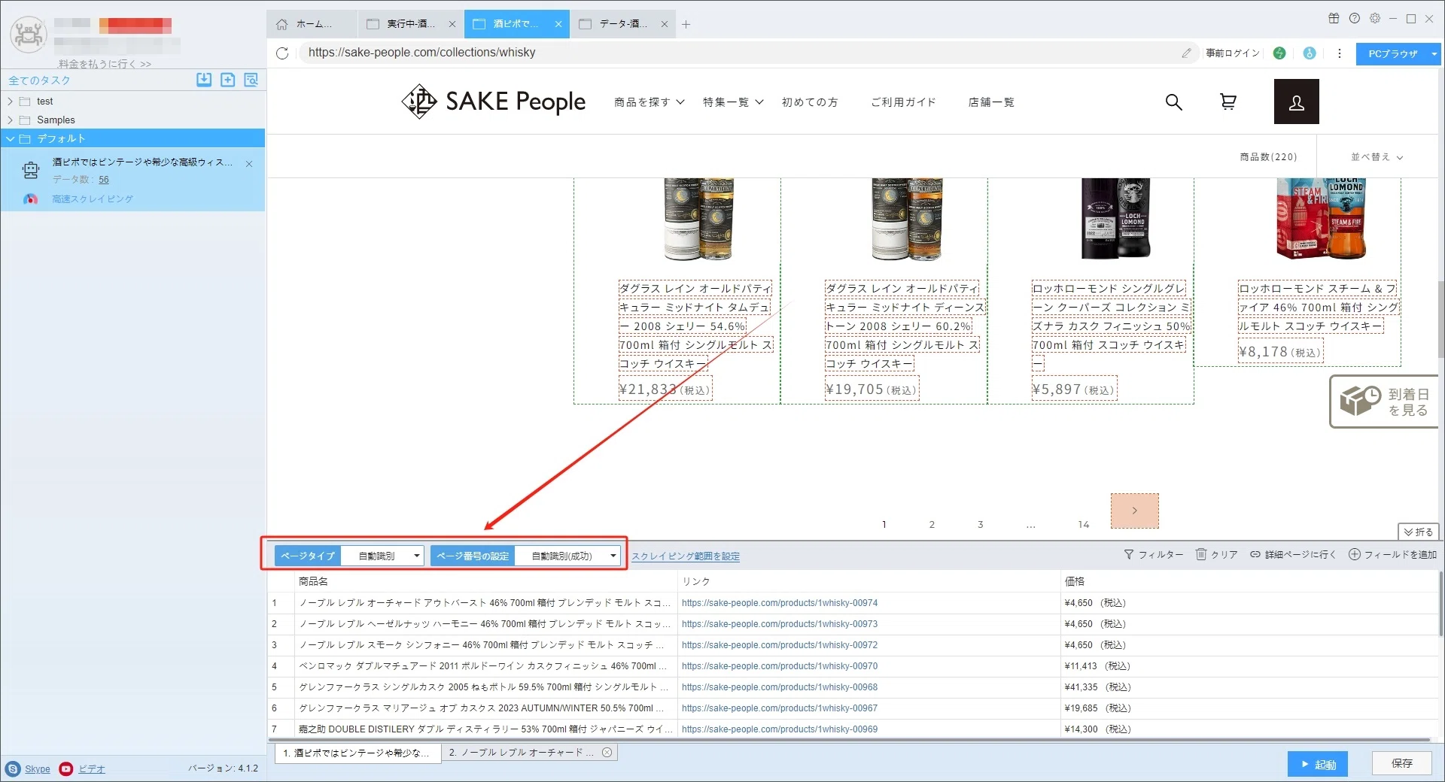Click the new task plus icon
The width and height of the screenshot is (1445, 782).
coord(228,80)
